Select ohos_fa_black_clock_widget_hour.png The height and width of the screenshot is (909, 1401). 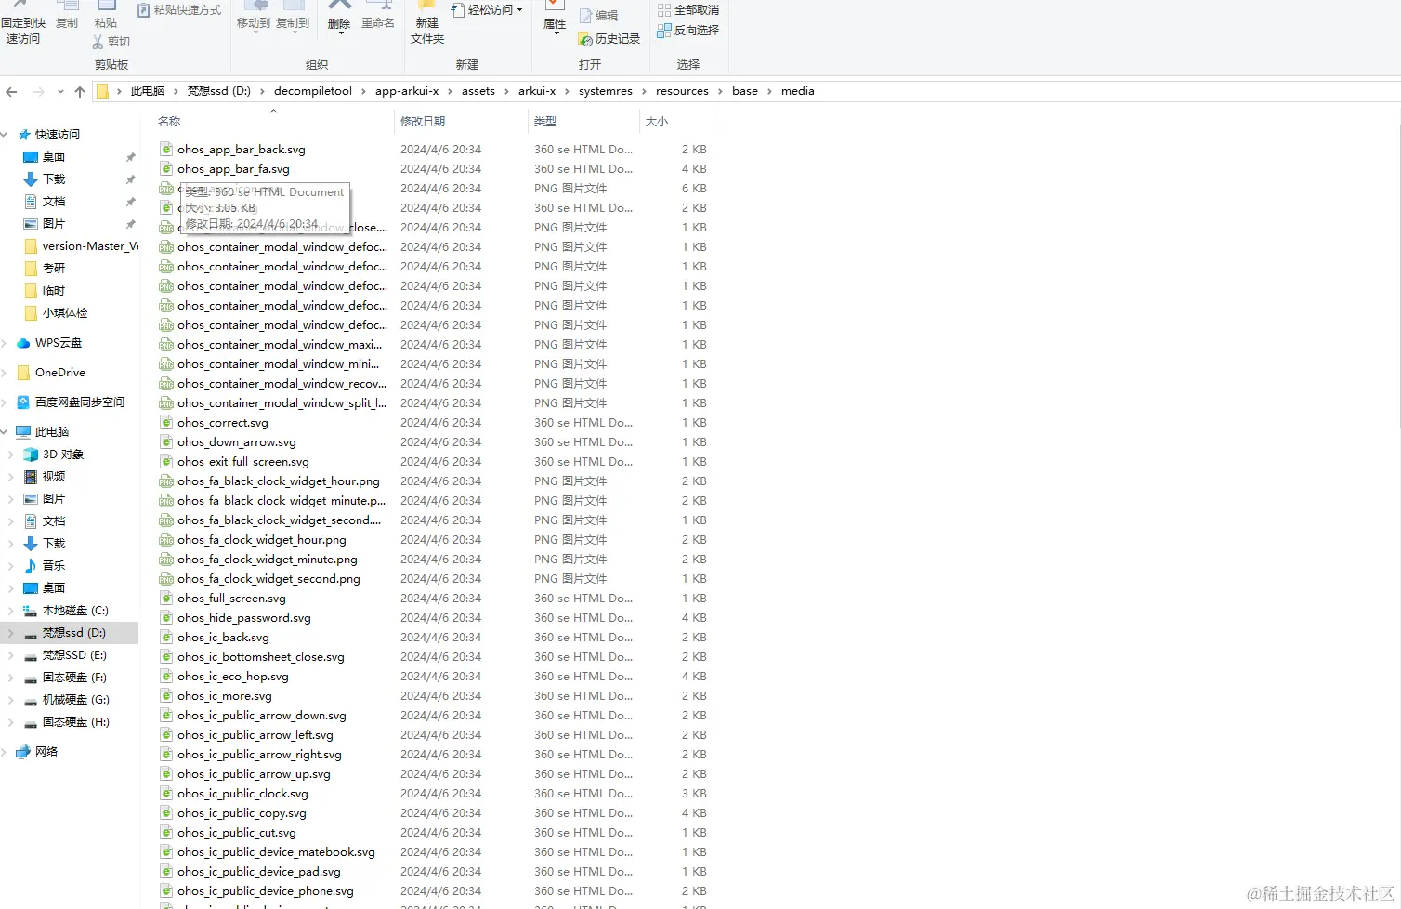pos(279,481)
